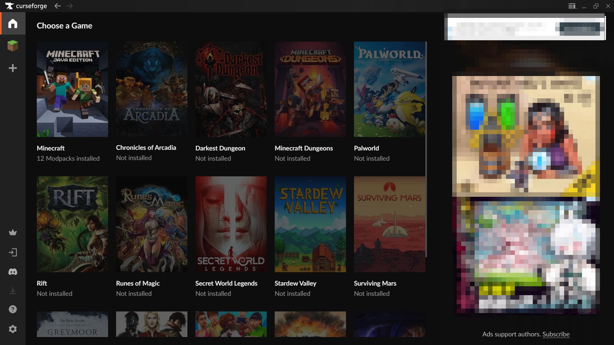
Task: Select the Minecraft Java Edition cover
Action: 72,89
